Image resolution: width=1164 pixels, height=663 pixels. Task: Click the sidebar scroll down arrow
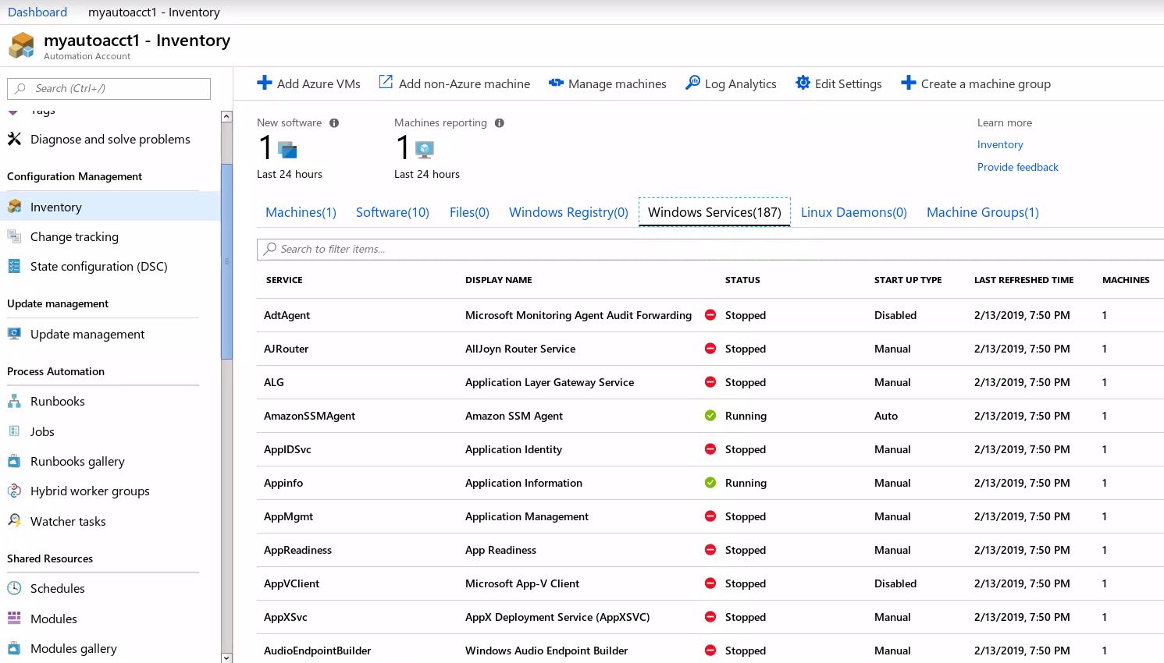pos(226,657)
